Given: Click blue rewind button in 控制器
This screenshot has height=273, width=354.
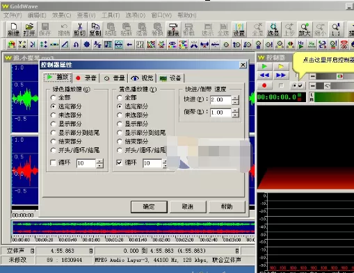Looking at the screenshot, I should click(264, 75).
